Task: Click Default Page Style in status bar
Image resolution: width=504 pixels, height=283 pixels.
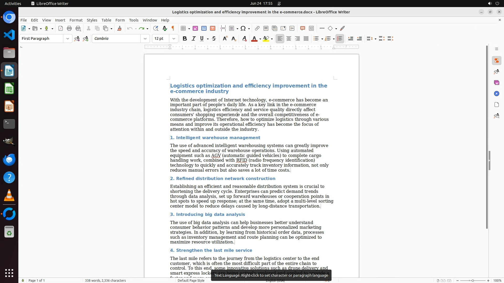Action: pyautogui.click(x=191, y=280)
